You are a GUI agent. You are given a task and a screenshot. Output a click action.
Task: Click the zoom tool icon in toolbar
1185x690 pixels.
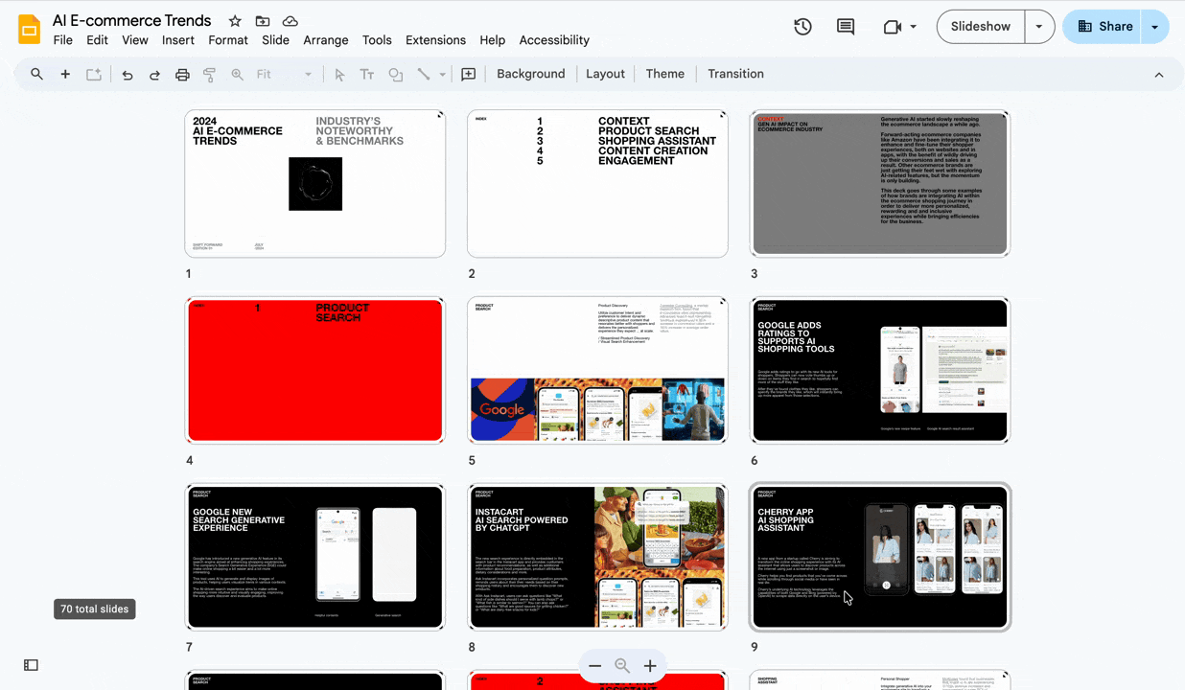tap(237, 74)
